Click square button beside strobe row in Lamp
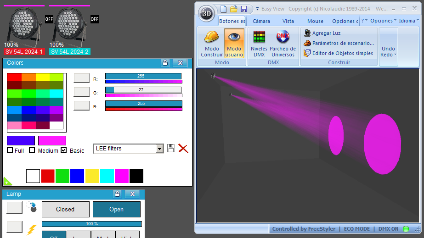This screenshot has height=238, width=424. point(14,227)
